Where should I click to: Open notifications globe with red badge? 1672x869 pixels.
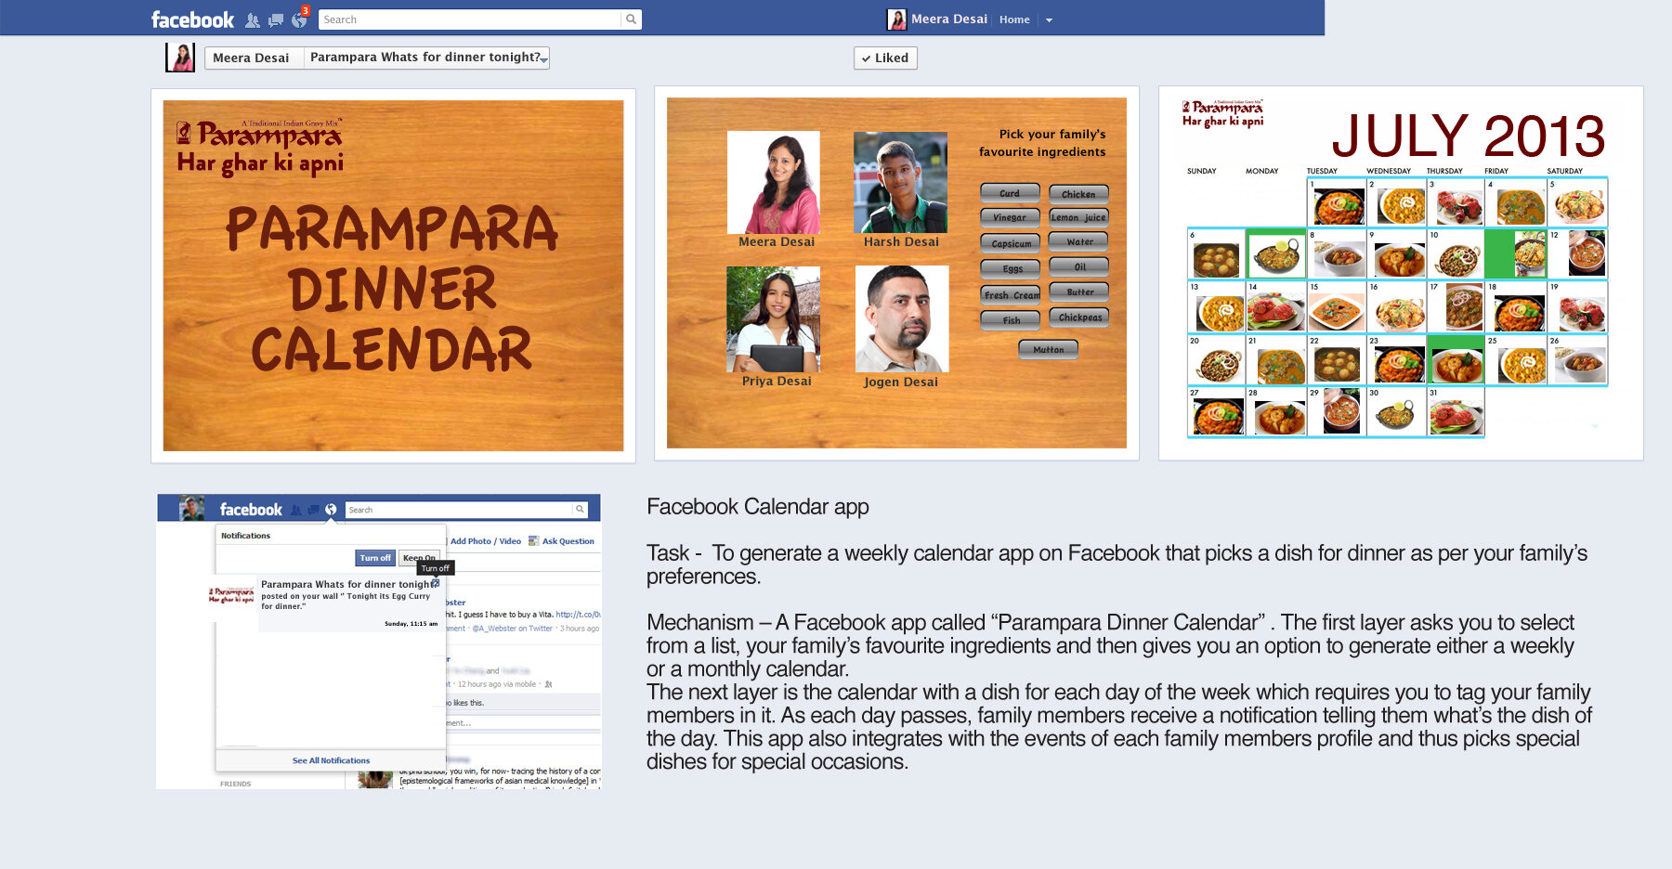299,19
